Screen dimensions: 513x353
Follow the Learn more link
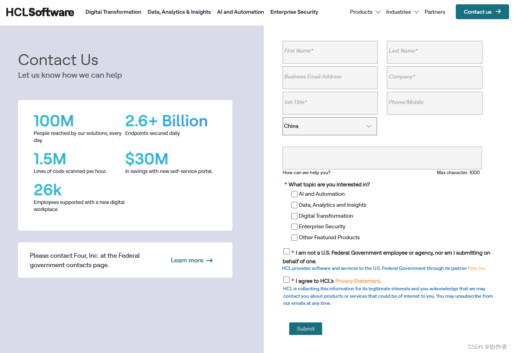pos(192,260)
